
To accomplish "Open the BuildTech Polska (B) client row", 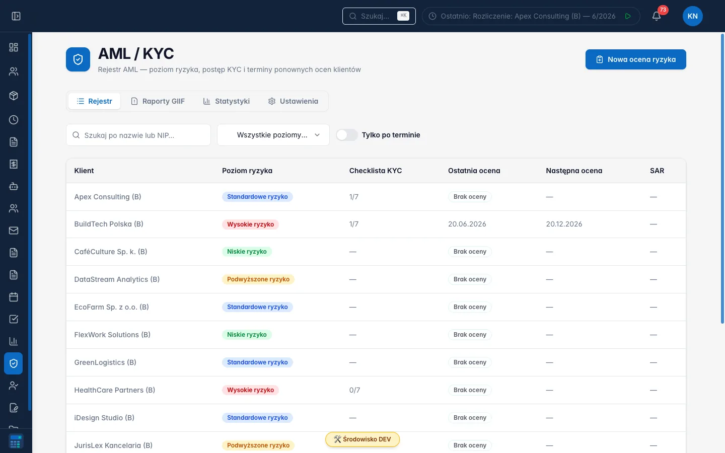I will coord(376,224).
